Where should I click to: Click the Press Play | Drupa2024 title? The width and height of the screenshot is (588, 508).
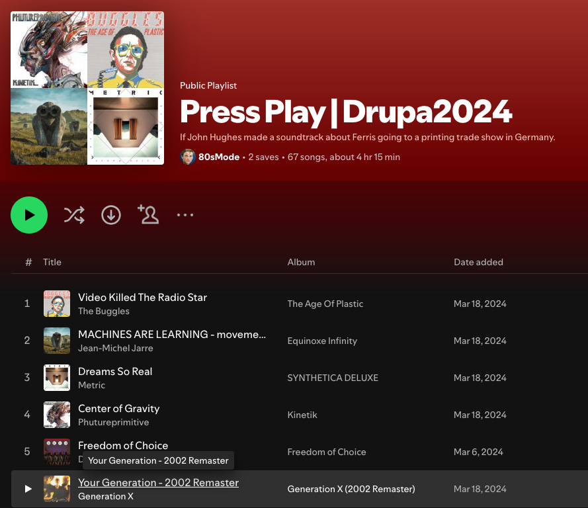(346, 112)
